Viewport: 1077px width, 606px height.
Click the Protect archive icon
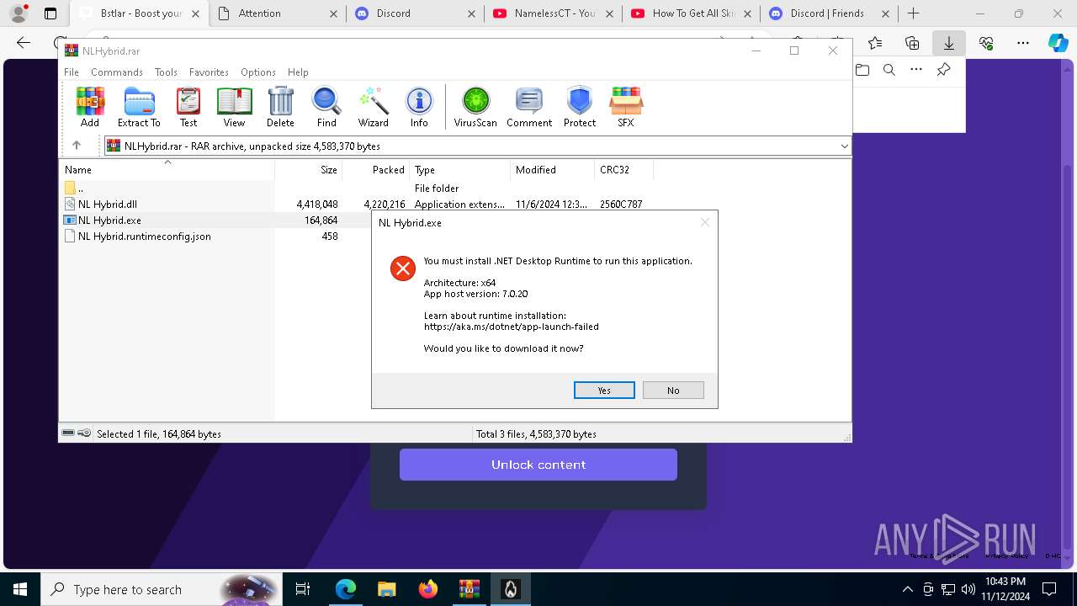pyautogui.click(x=580, y=107)
